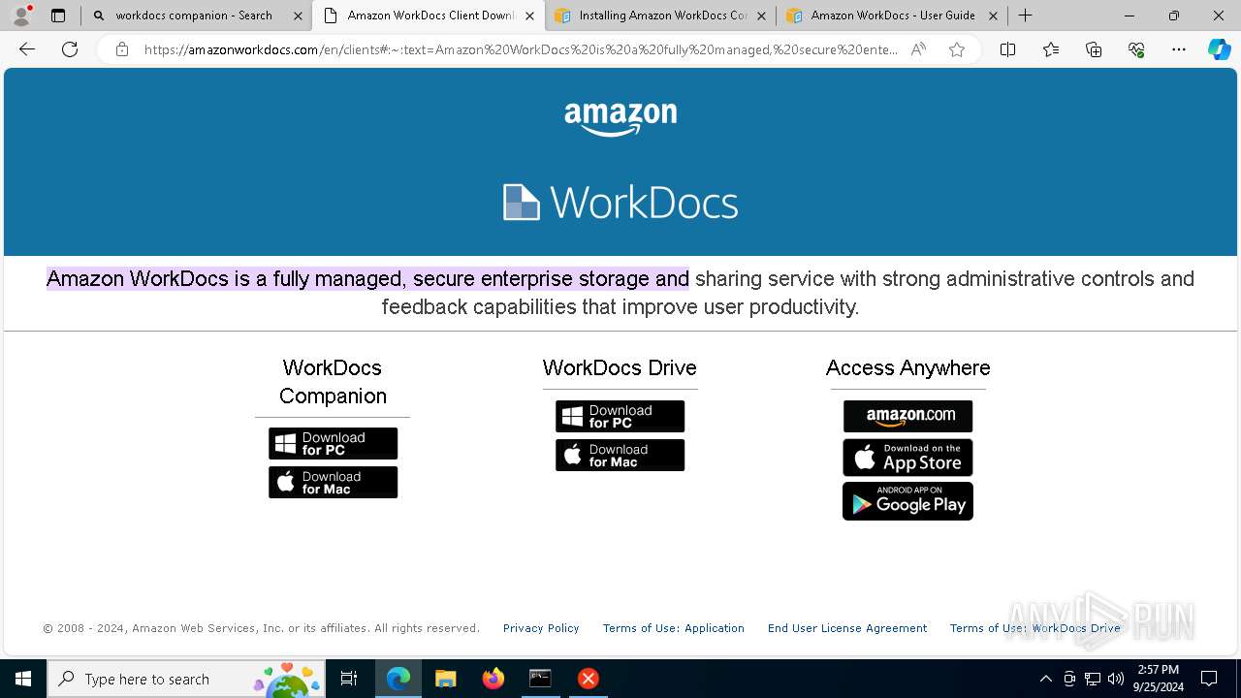Open Edge Settings and more menu

point(1179,49)
